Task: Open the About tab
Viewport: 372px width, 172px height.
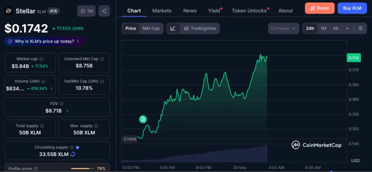Action: [286, 11]
